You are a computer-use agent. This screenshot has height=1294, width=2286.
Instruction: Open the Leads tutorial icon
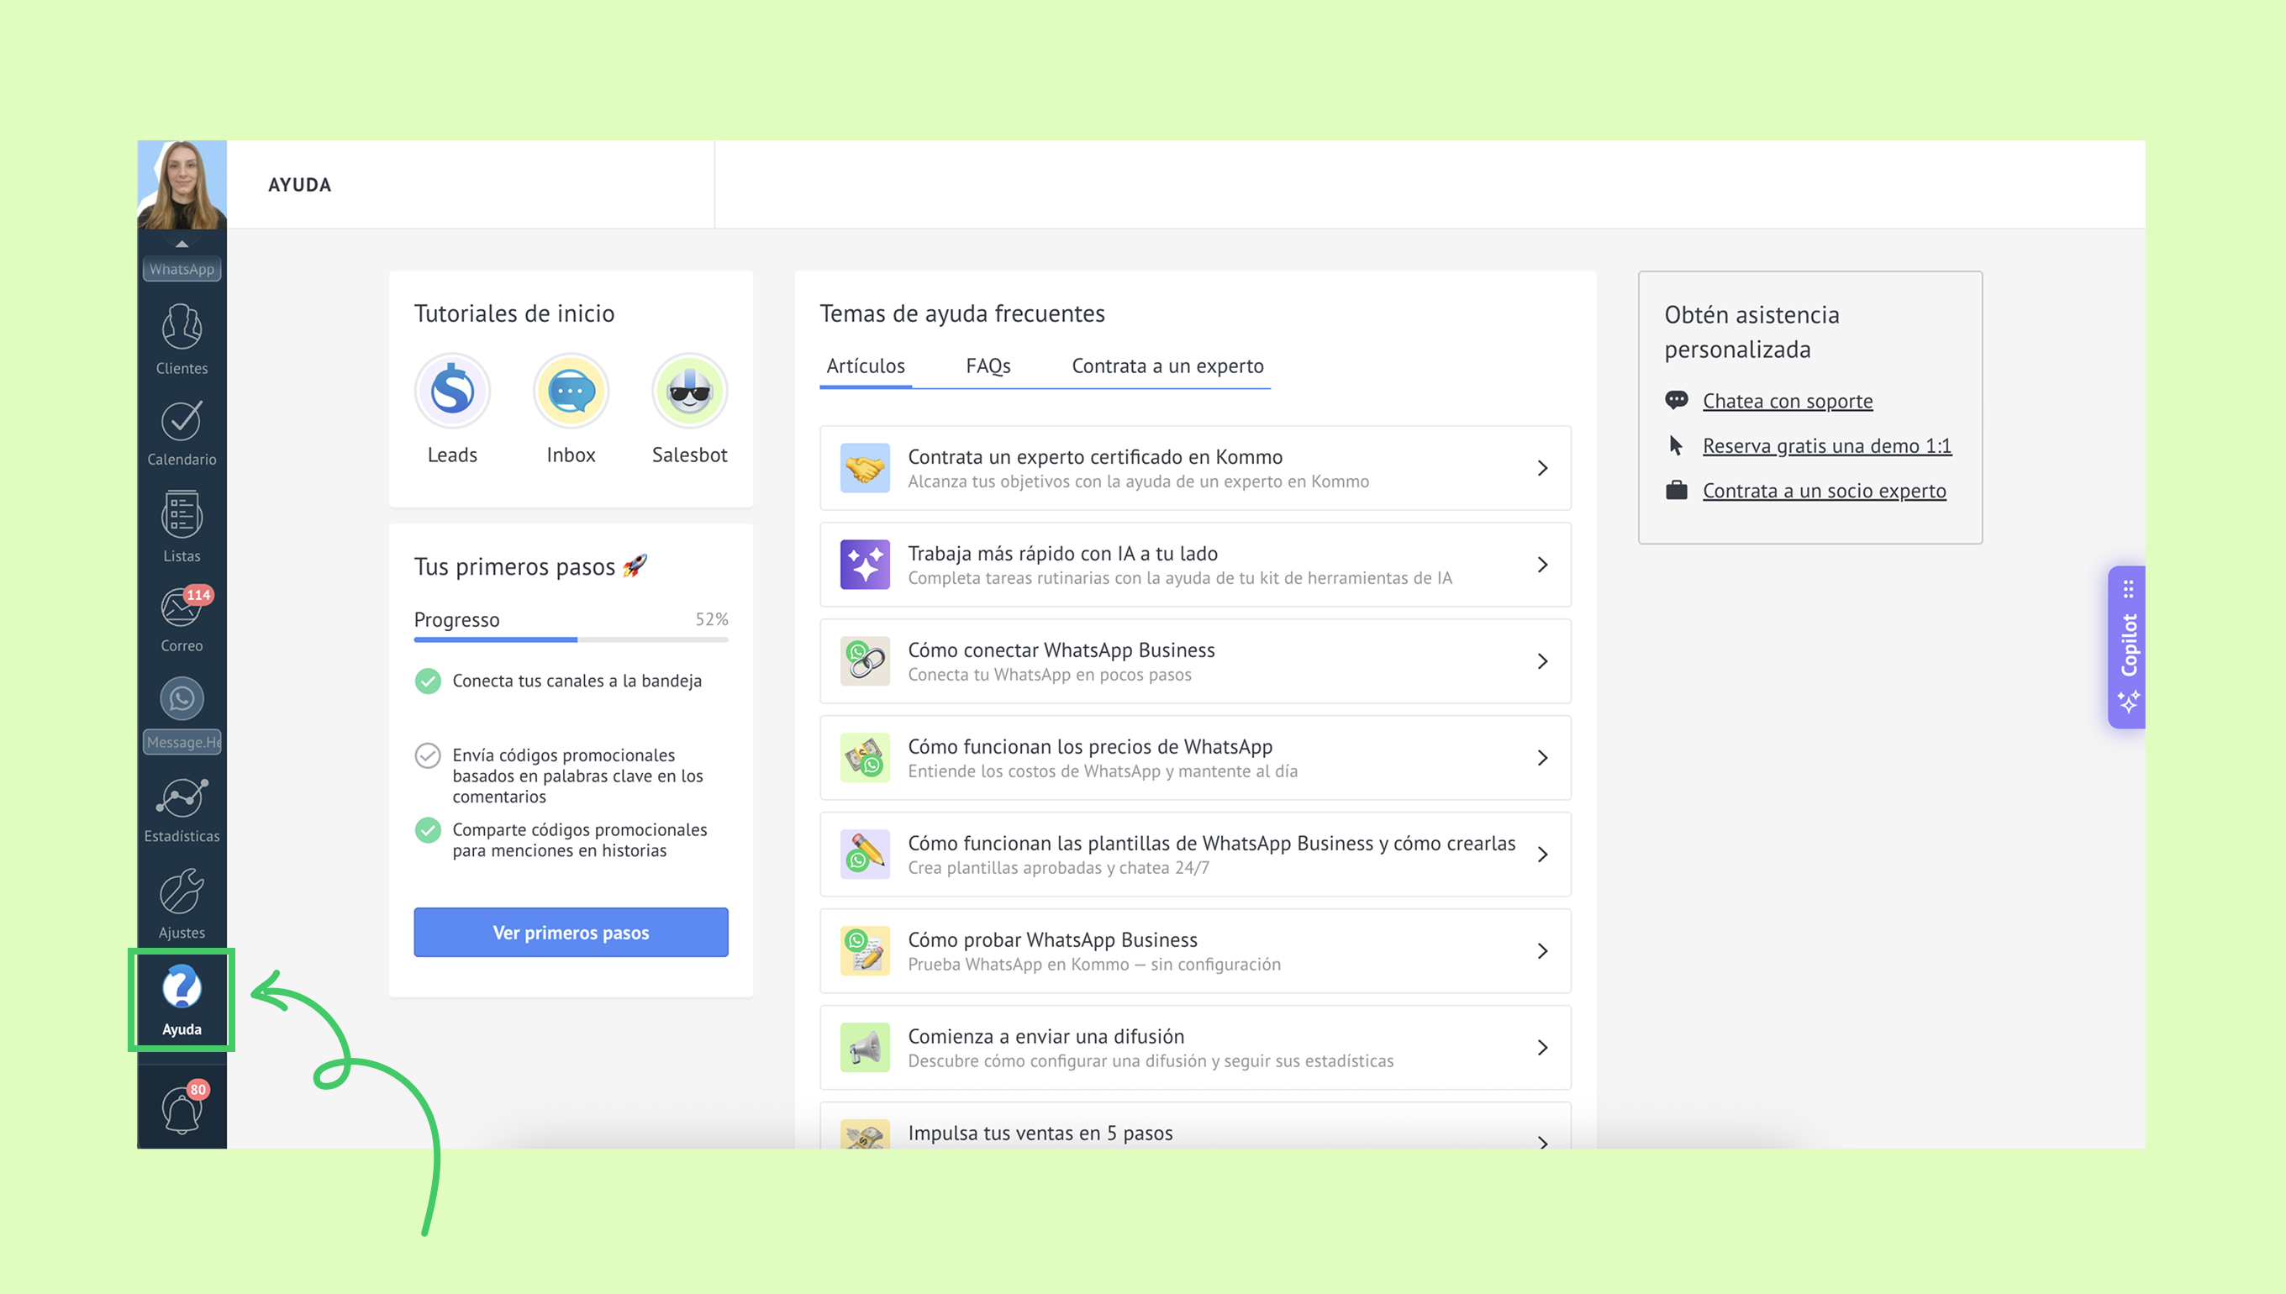pyautogui.click(x=452, y=392)
